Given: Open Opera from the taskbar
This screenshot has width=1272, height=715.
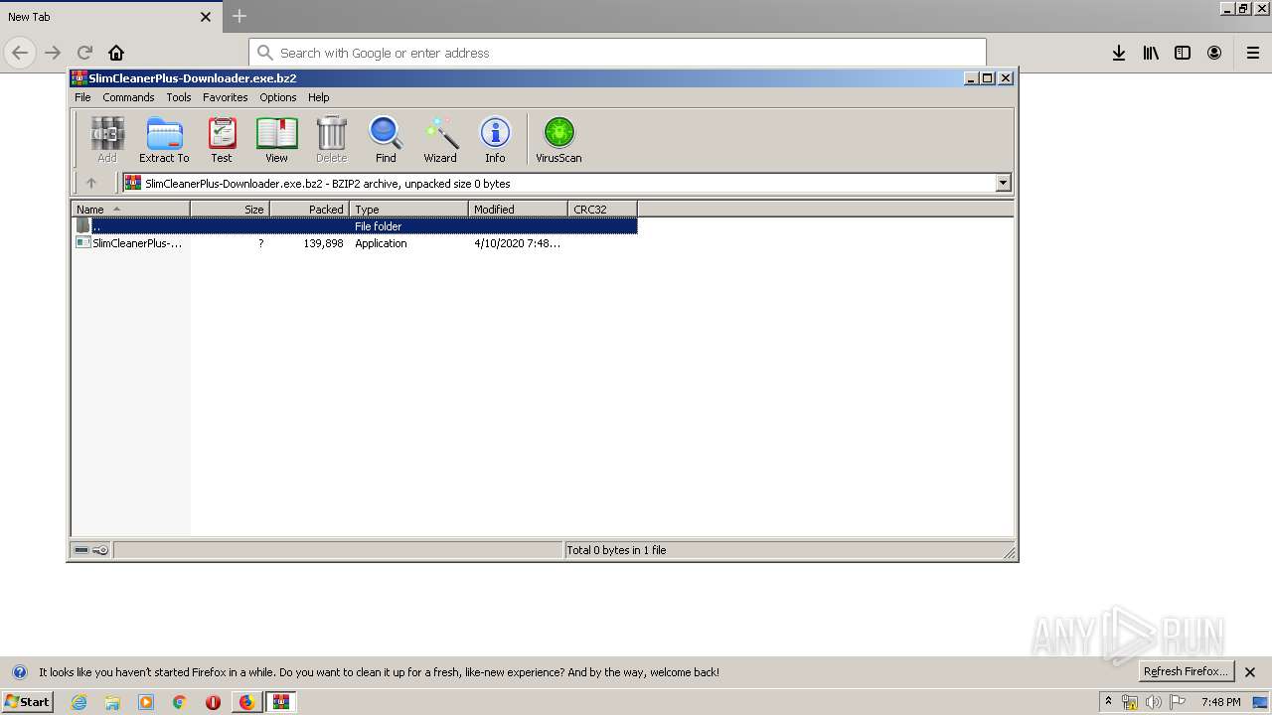Looking at the screenshot, I should tap(213, 702).
